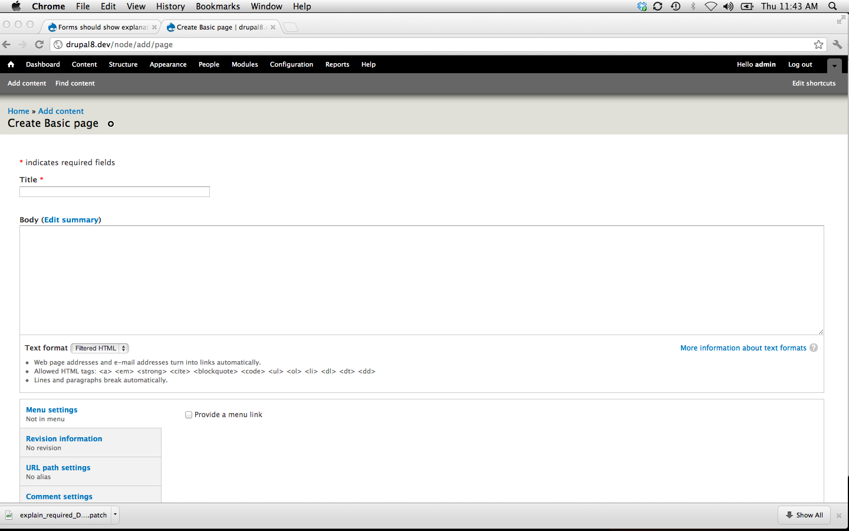The width and height of the screenshot is (849, 531).
Task: Click the Drupal home icon in admin toolbar
Action: pyautogui.click(x=11, y=64)
